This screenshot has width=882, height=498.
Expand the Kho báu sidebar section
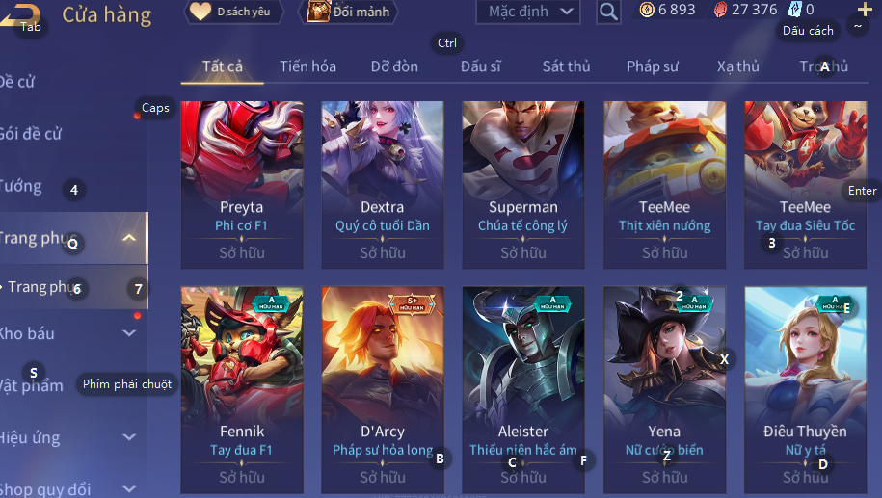coord(129,332)
